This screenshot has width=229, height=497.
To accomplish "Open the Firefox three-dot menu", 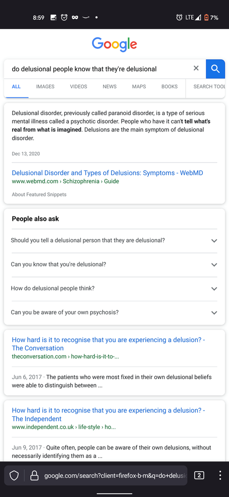I will (x=220, y=475).
